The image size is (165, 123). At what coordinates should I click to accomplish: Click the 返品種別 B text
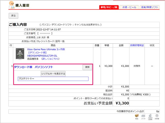click(33, 59)
